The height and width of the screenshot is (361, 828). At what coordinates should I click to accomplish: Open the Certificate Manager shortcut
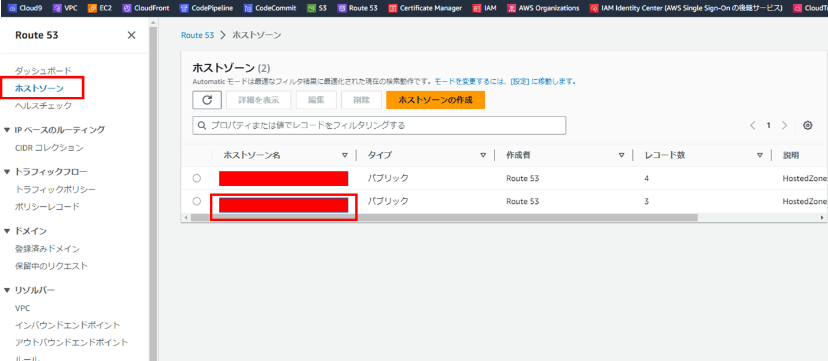(425, 8)
